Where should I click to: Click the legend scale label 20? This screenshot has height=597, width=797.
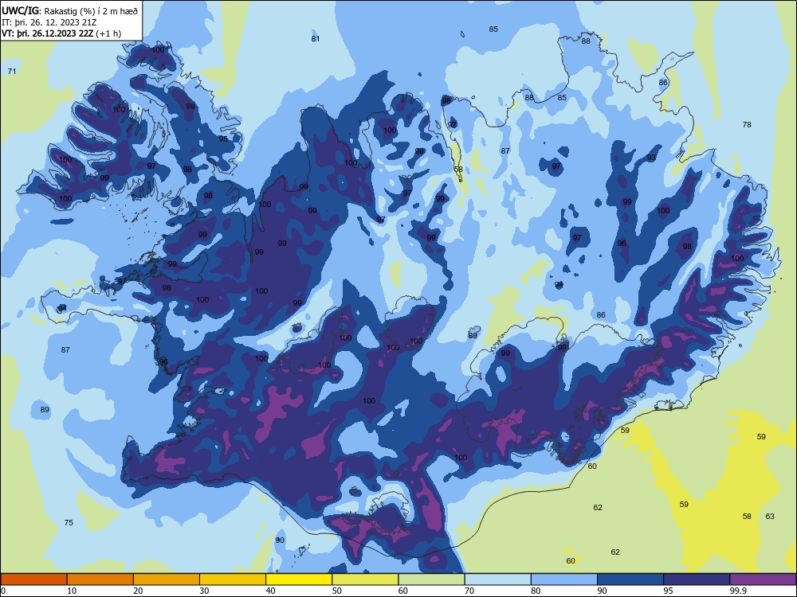coord(138,591)
